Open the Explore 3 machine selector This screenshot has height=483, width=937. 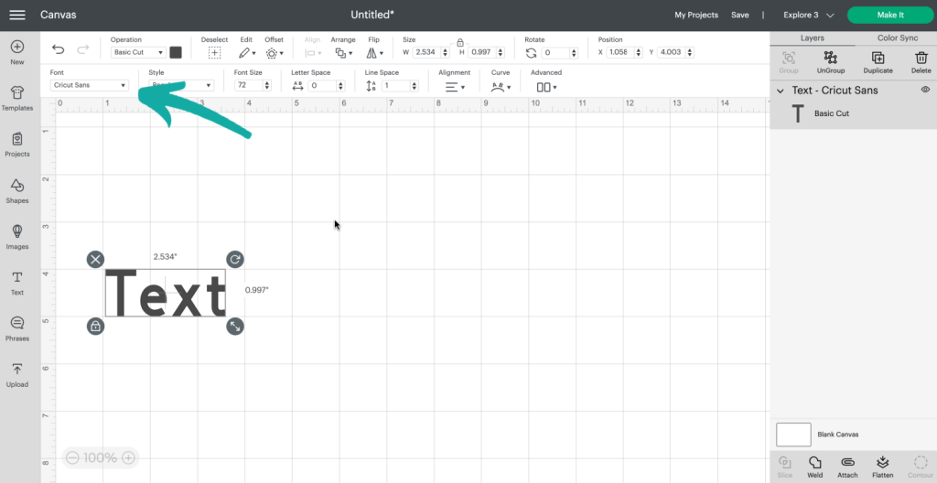tap(809, 15)
